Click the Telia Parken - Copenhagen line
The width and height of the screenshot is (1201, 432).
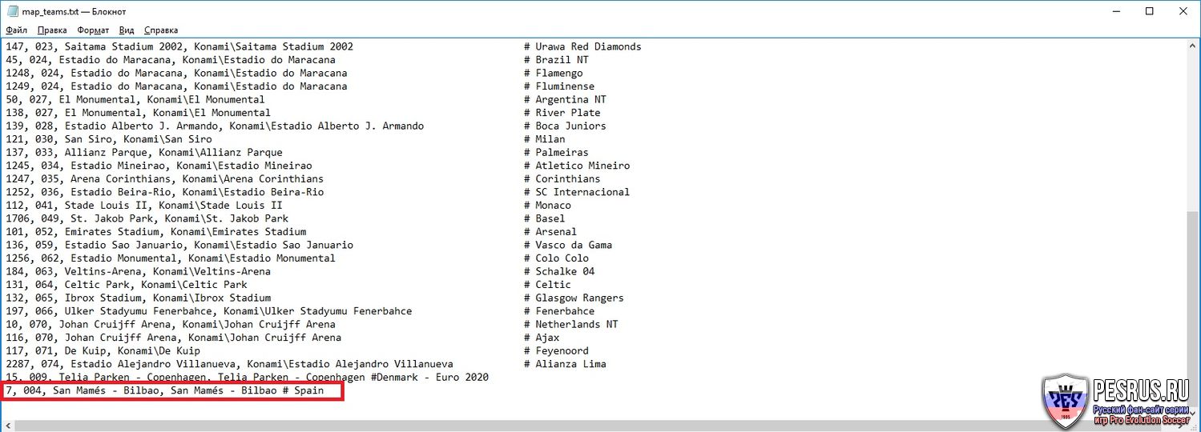pos(247,377)
